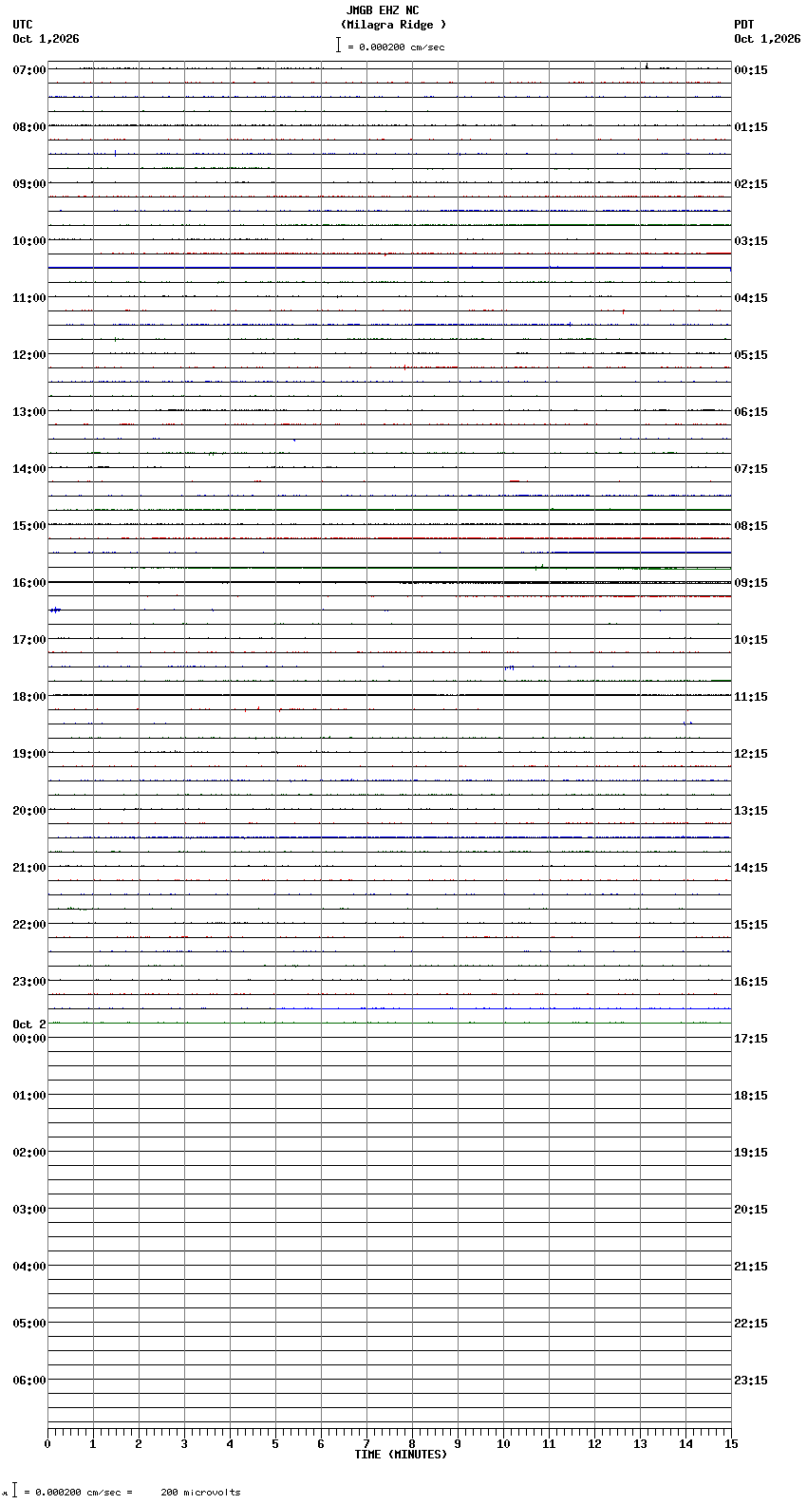Viewport: 807px width, 1504px height.
Task: Click the "Oct 2" date change label
Action: click(29, 1025)
